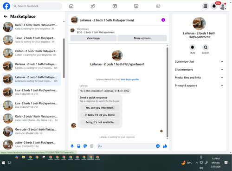Open the Video icon in the top bar
The height and width of the screenshot is (171, 232).
click(115, 6)
